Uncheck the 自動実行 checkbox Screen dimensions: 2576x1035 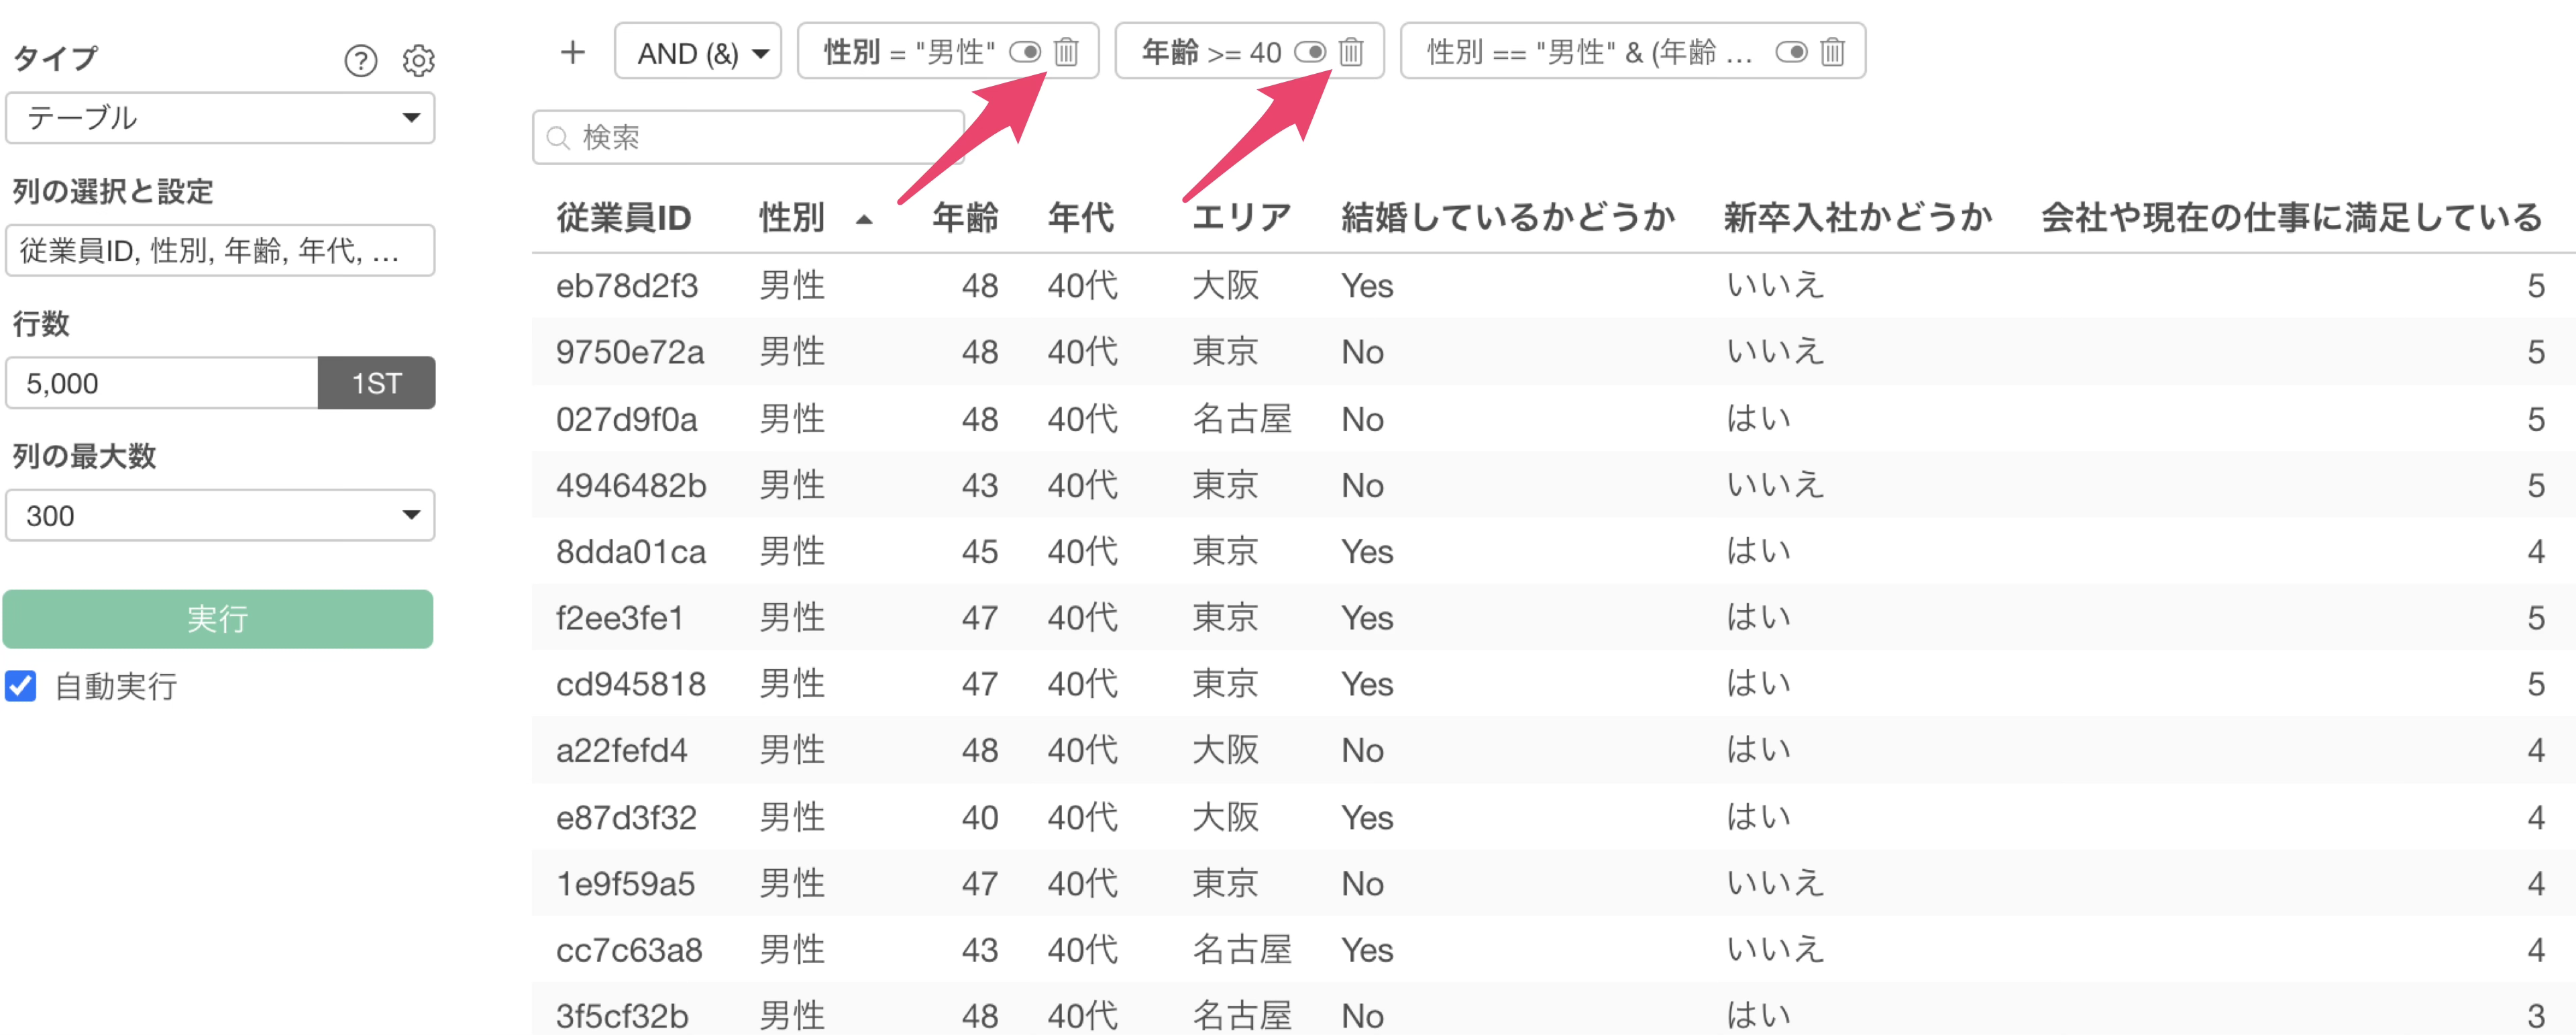click(21, 686)
